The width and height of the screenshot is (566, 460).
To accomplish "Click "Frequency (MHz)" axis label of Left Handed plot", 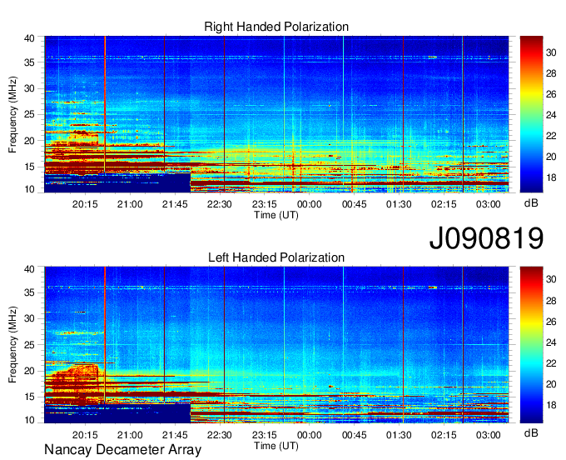I will coord(12,345).
